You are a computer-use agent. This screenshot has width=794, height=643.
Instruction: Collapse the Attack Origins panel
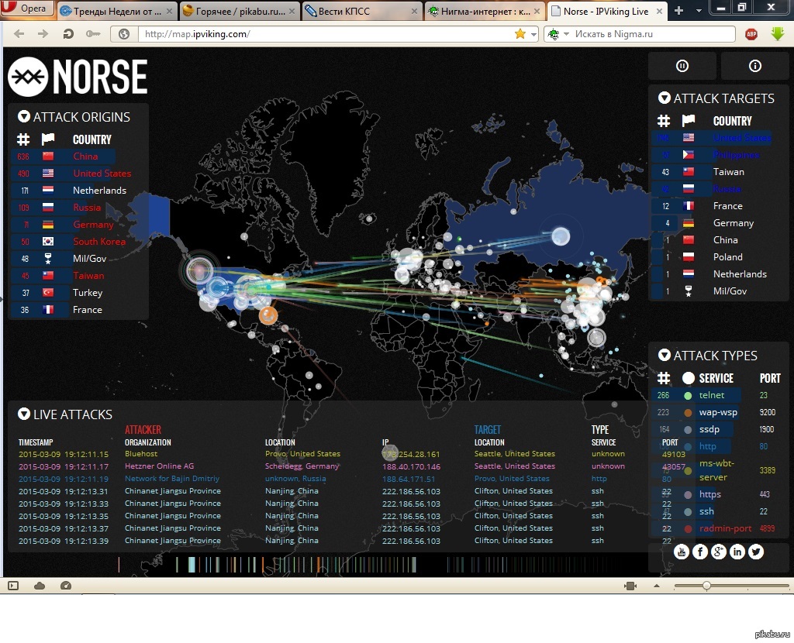click(x=23, y=117)
